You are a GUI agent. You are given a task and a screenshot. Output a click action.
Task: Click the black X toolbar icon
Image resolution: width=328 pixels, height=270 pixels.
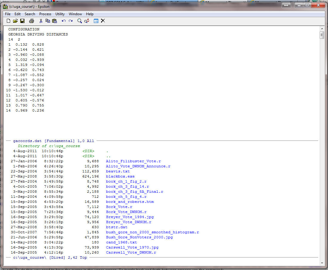[103, 21]
